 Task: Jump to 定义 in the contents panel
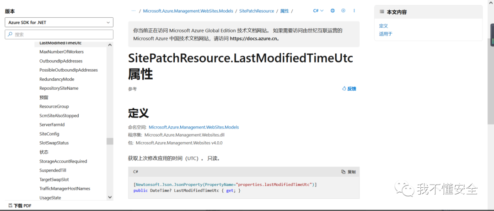point(383,26)
